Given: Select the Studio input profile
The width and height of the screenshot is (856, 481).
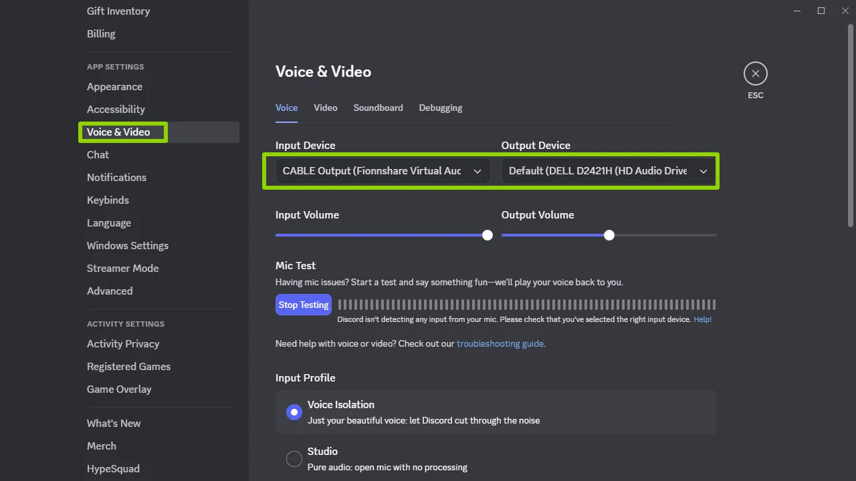Looking at the screenshot, I should pyautogui.click(x=294, y=459).
